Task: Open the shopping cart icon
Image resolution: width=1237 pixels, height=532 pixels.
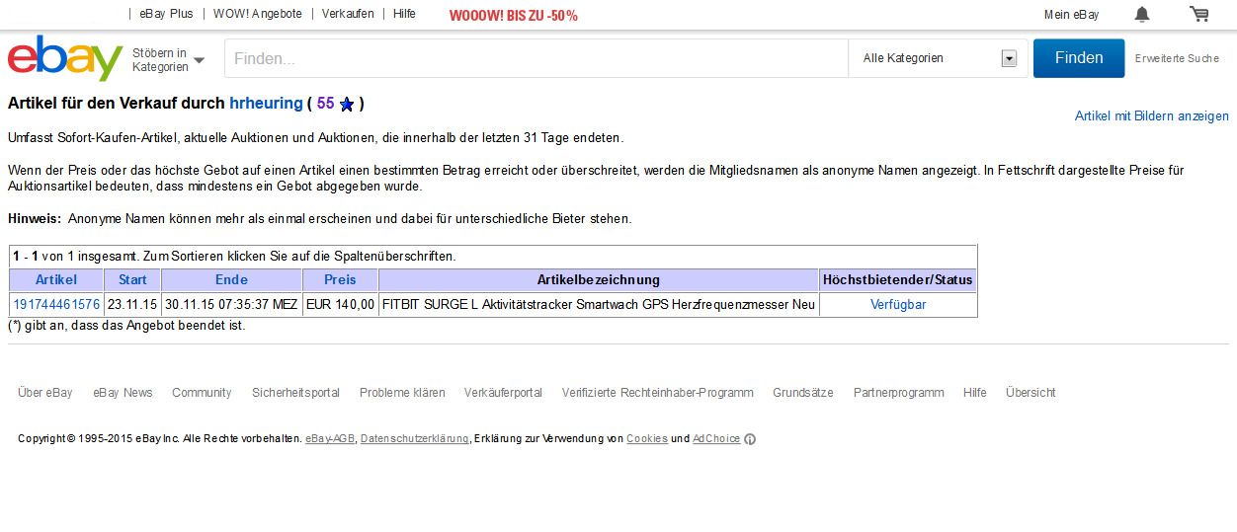Action: tap(1199, 14)
